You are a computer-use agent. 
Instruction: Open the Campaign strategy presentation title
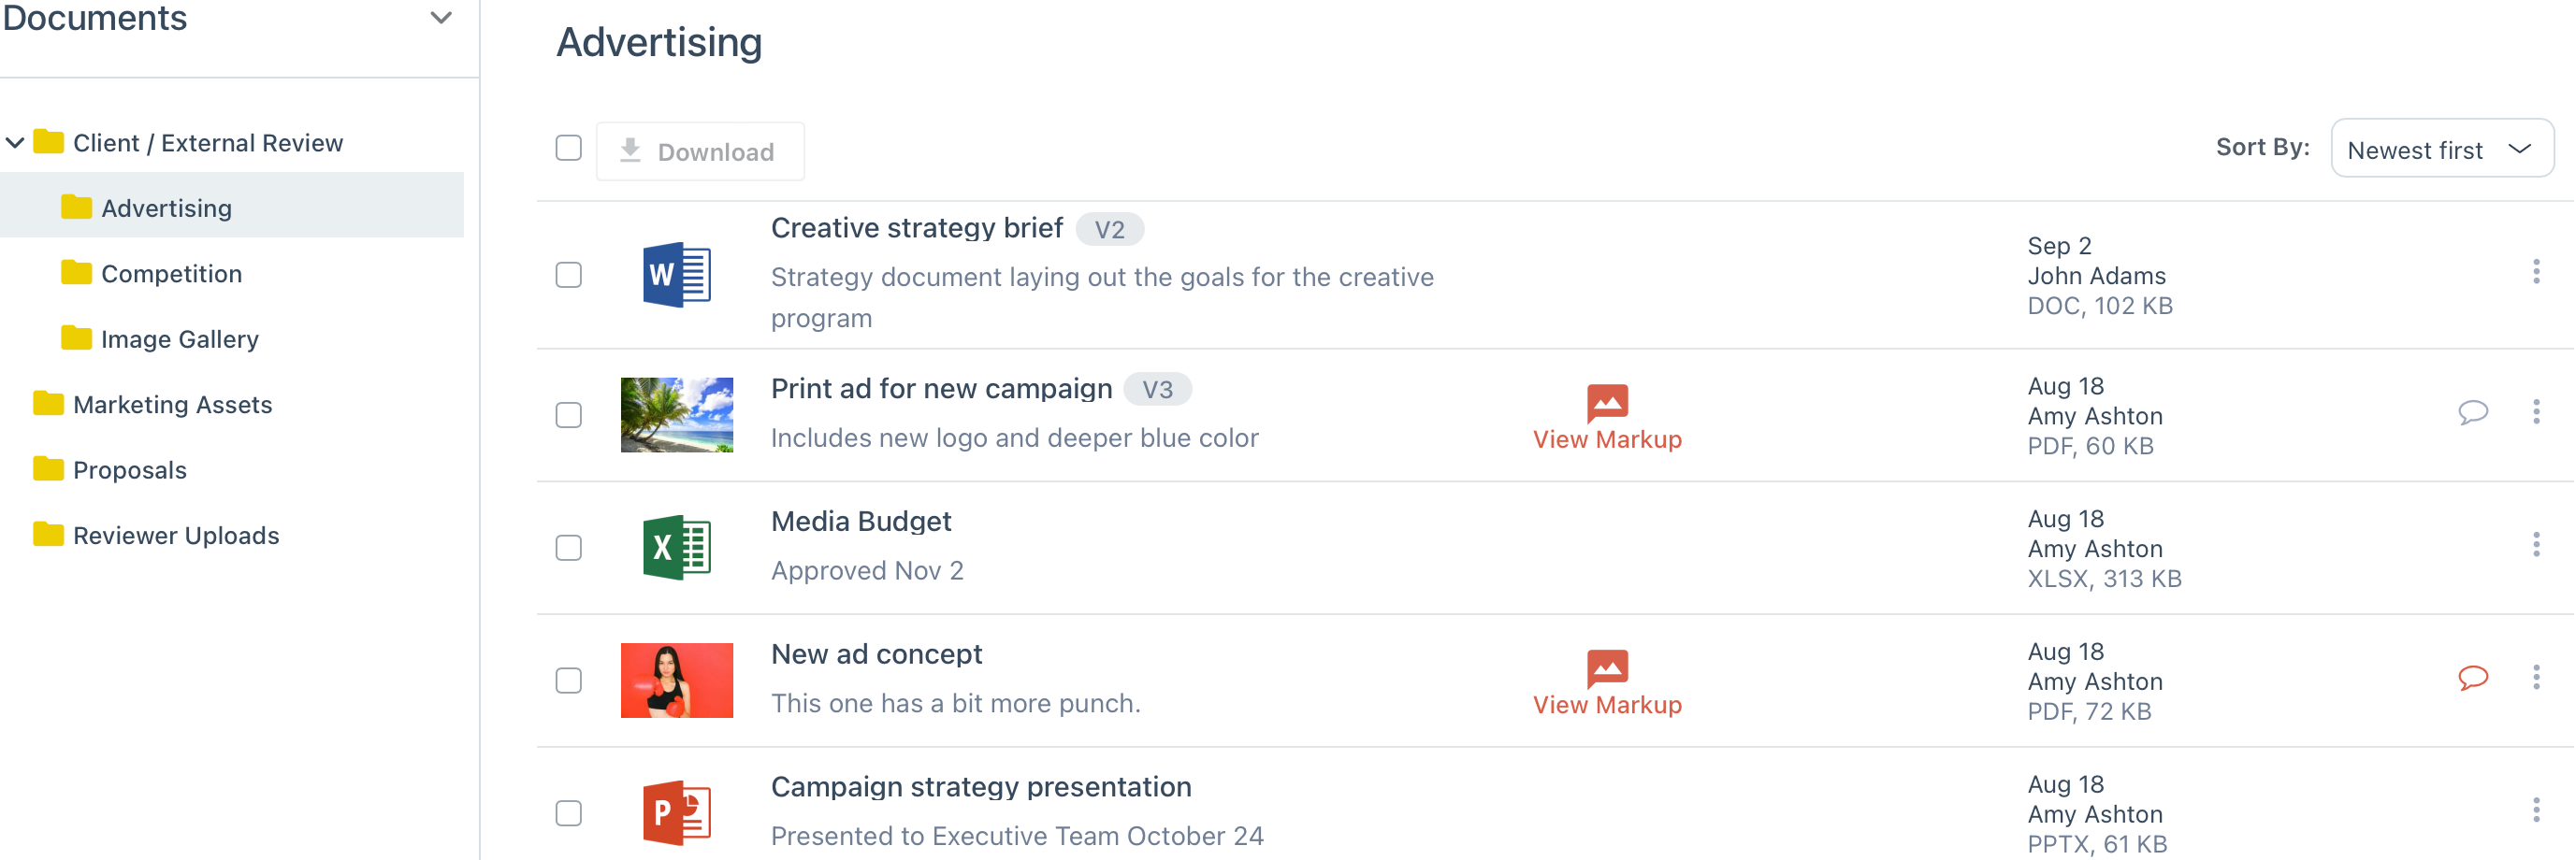click(980, 786)
